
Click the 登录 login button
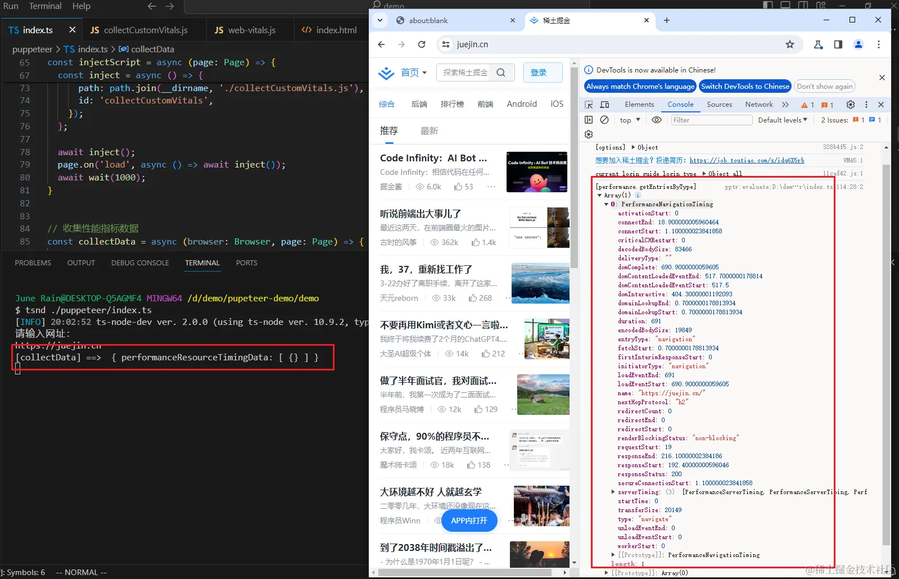click(543, 73)
